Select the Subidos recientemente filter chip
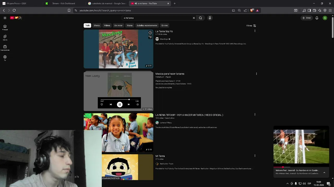Viewport: 334px width, 187px height. pos(147,25)
